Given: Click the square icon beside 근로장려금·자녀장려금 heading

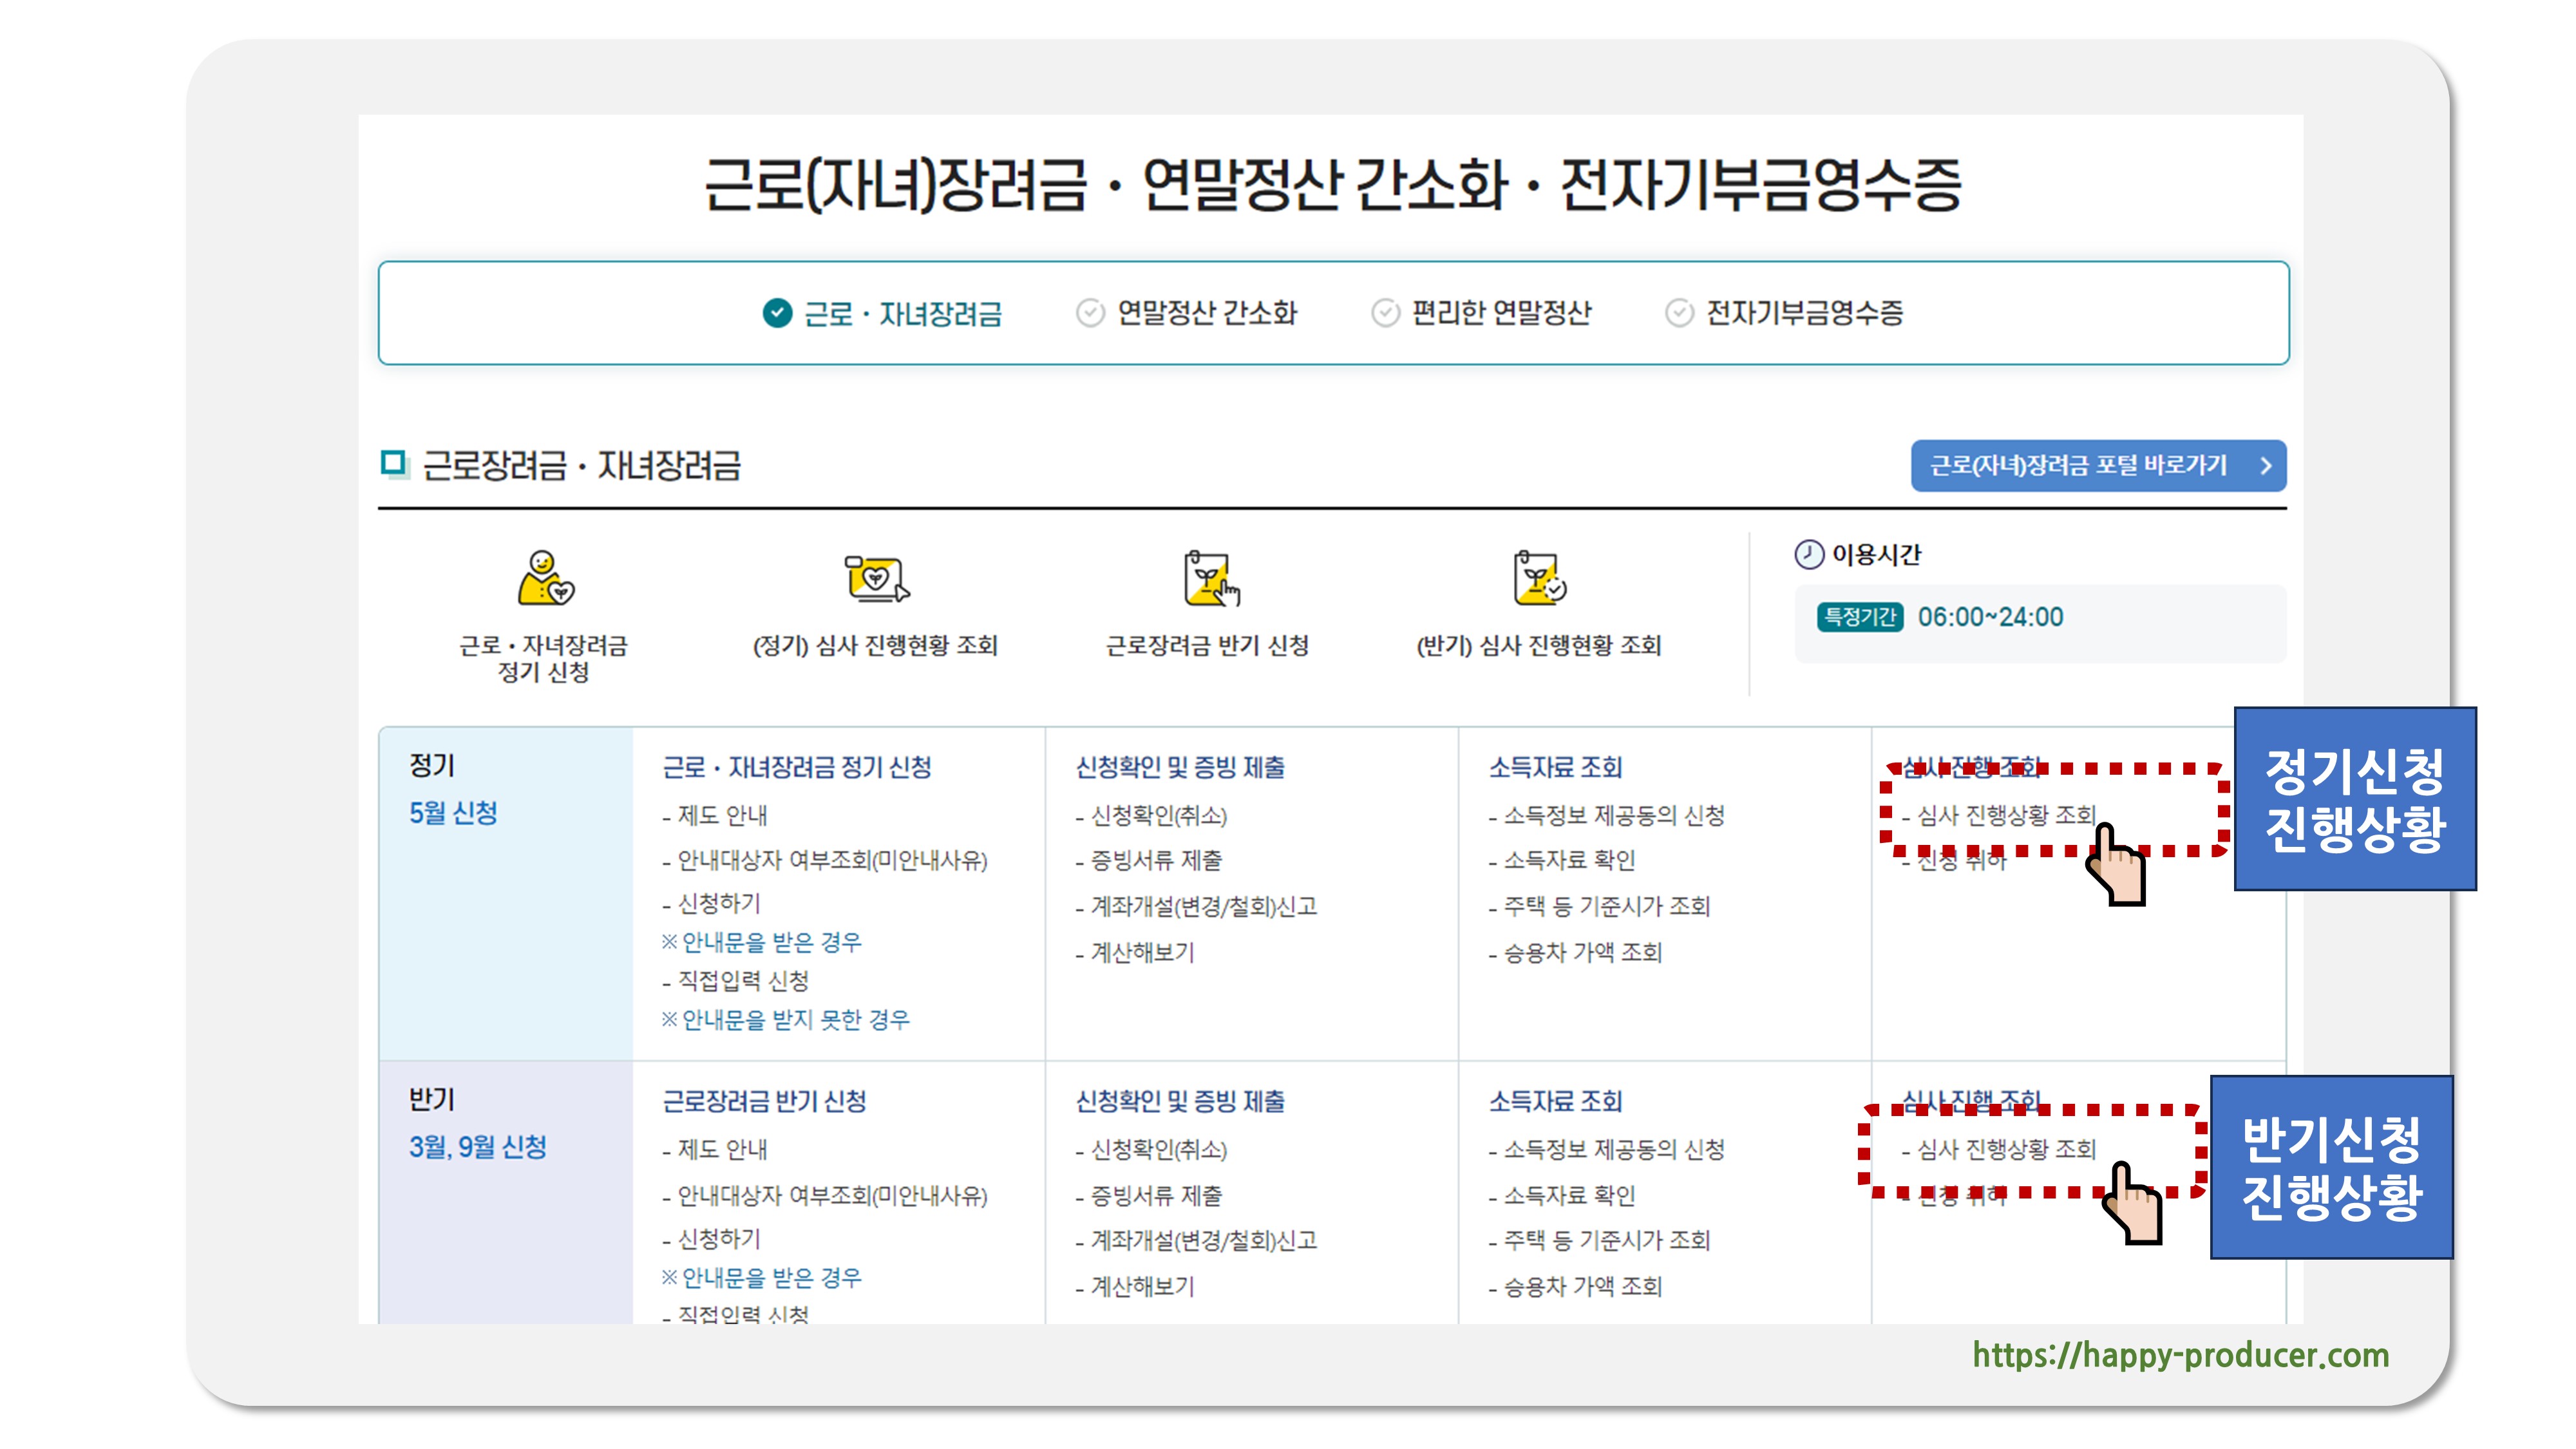Looking at the screenshot, I should [394, 464].
